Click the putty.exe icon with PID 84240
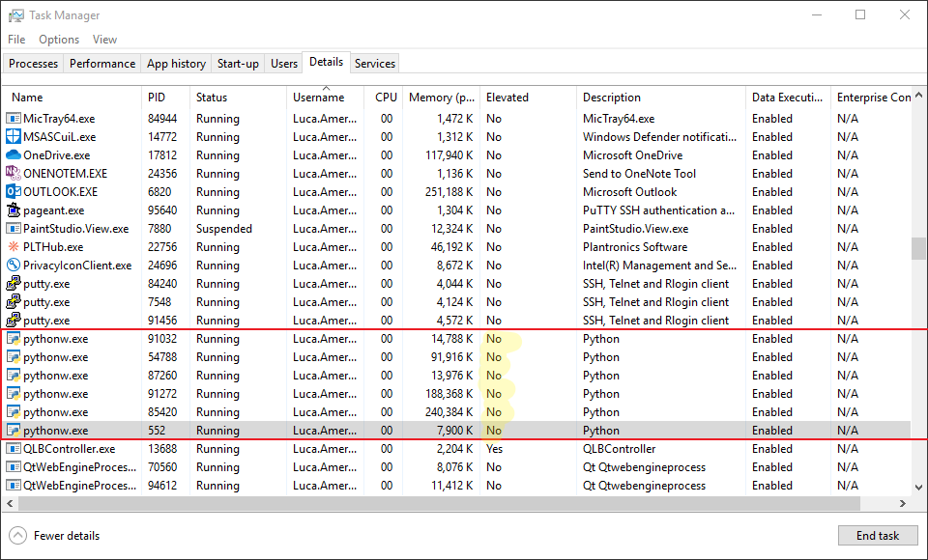 13,283
